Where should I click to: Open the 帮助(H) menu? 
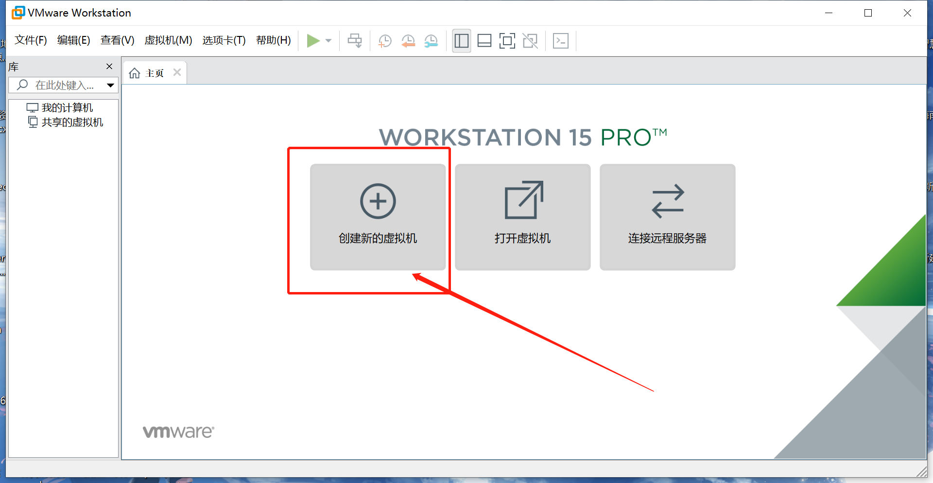tap(274, 40)
